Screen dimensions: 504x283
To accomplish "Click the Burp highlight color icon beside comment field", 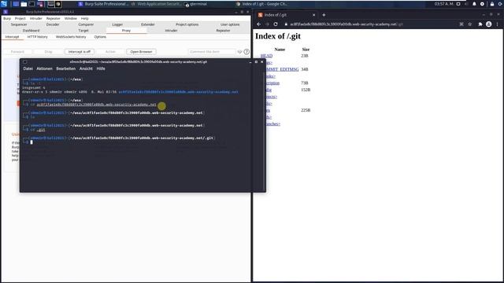I will 239,52.
